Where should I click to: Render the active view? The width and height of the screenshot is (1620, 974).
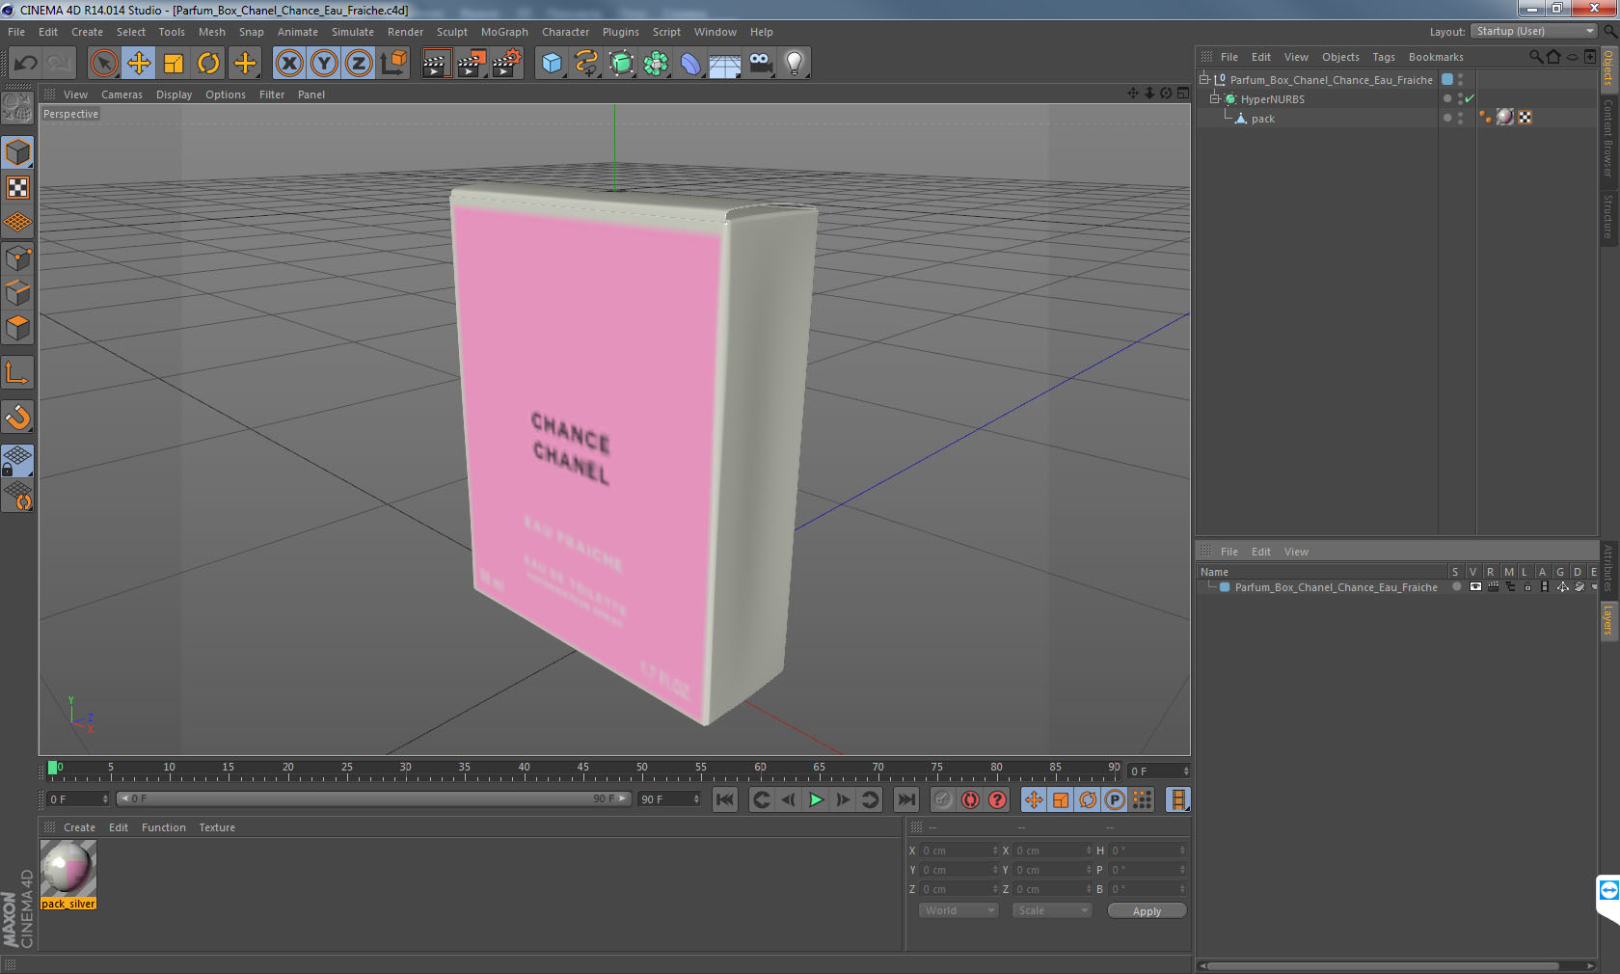(436, 64)
